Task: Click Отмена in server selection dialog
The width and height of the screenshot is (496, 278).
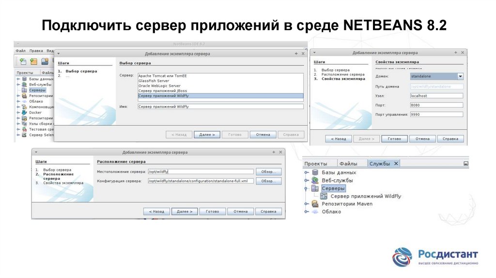Action: 263,135
